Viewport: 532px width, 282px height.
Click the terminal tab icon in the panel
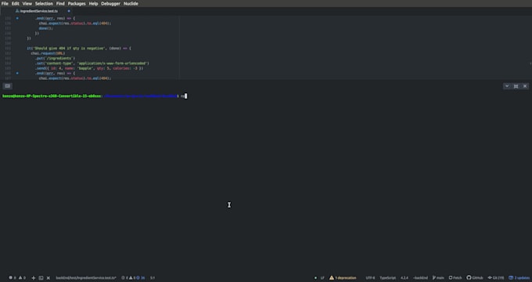pyautogui.click(x=8, y=86)
